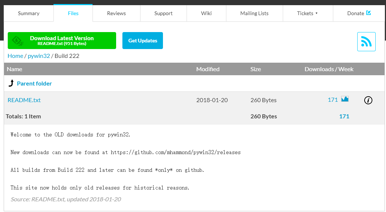Sort by Size column header

click(x=255, y=69)
